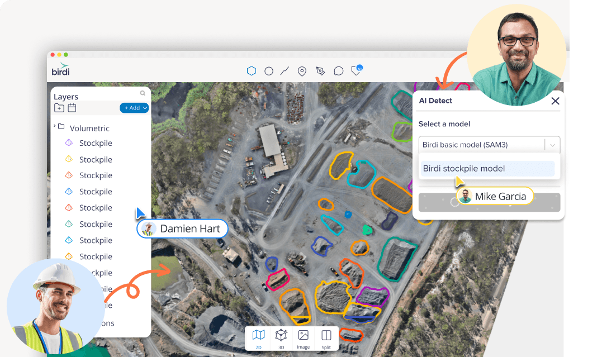Viewport: 602px width, 357px height.
Task: Select the circle drawing tool
Action: point(269,71)
